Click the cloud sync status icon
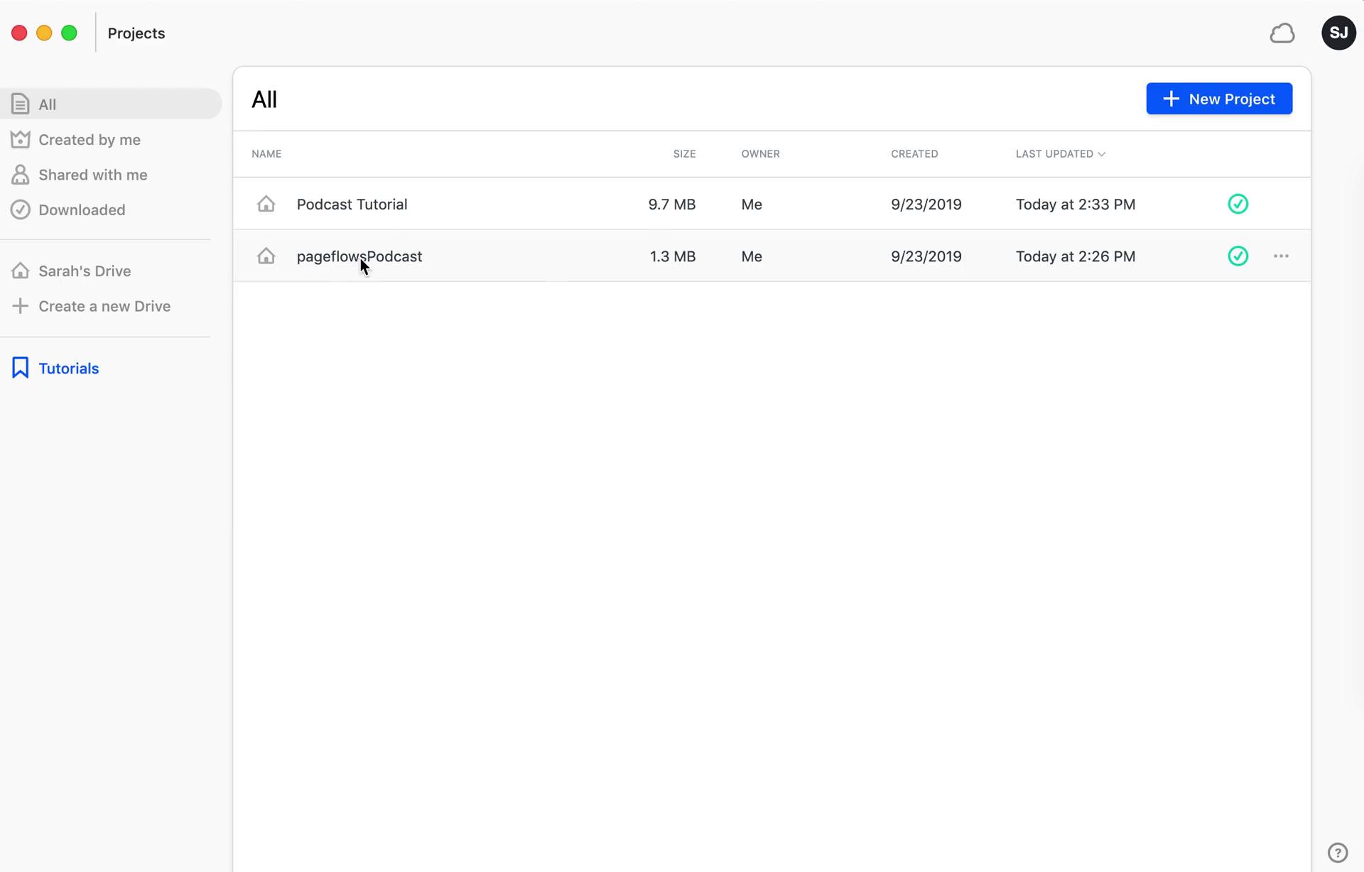1364x872 pixels. [1282, 33]
